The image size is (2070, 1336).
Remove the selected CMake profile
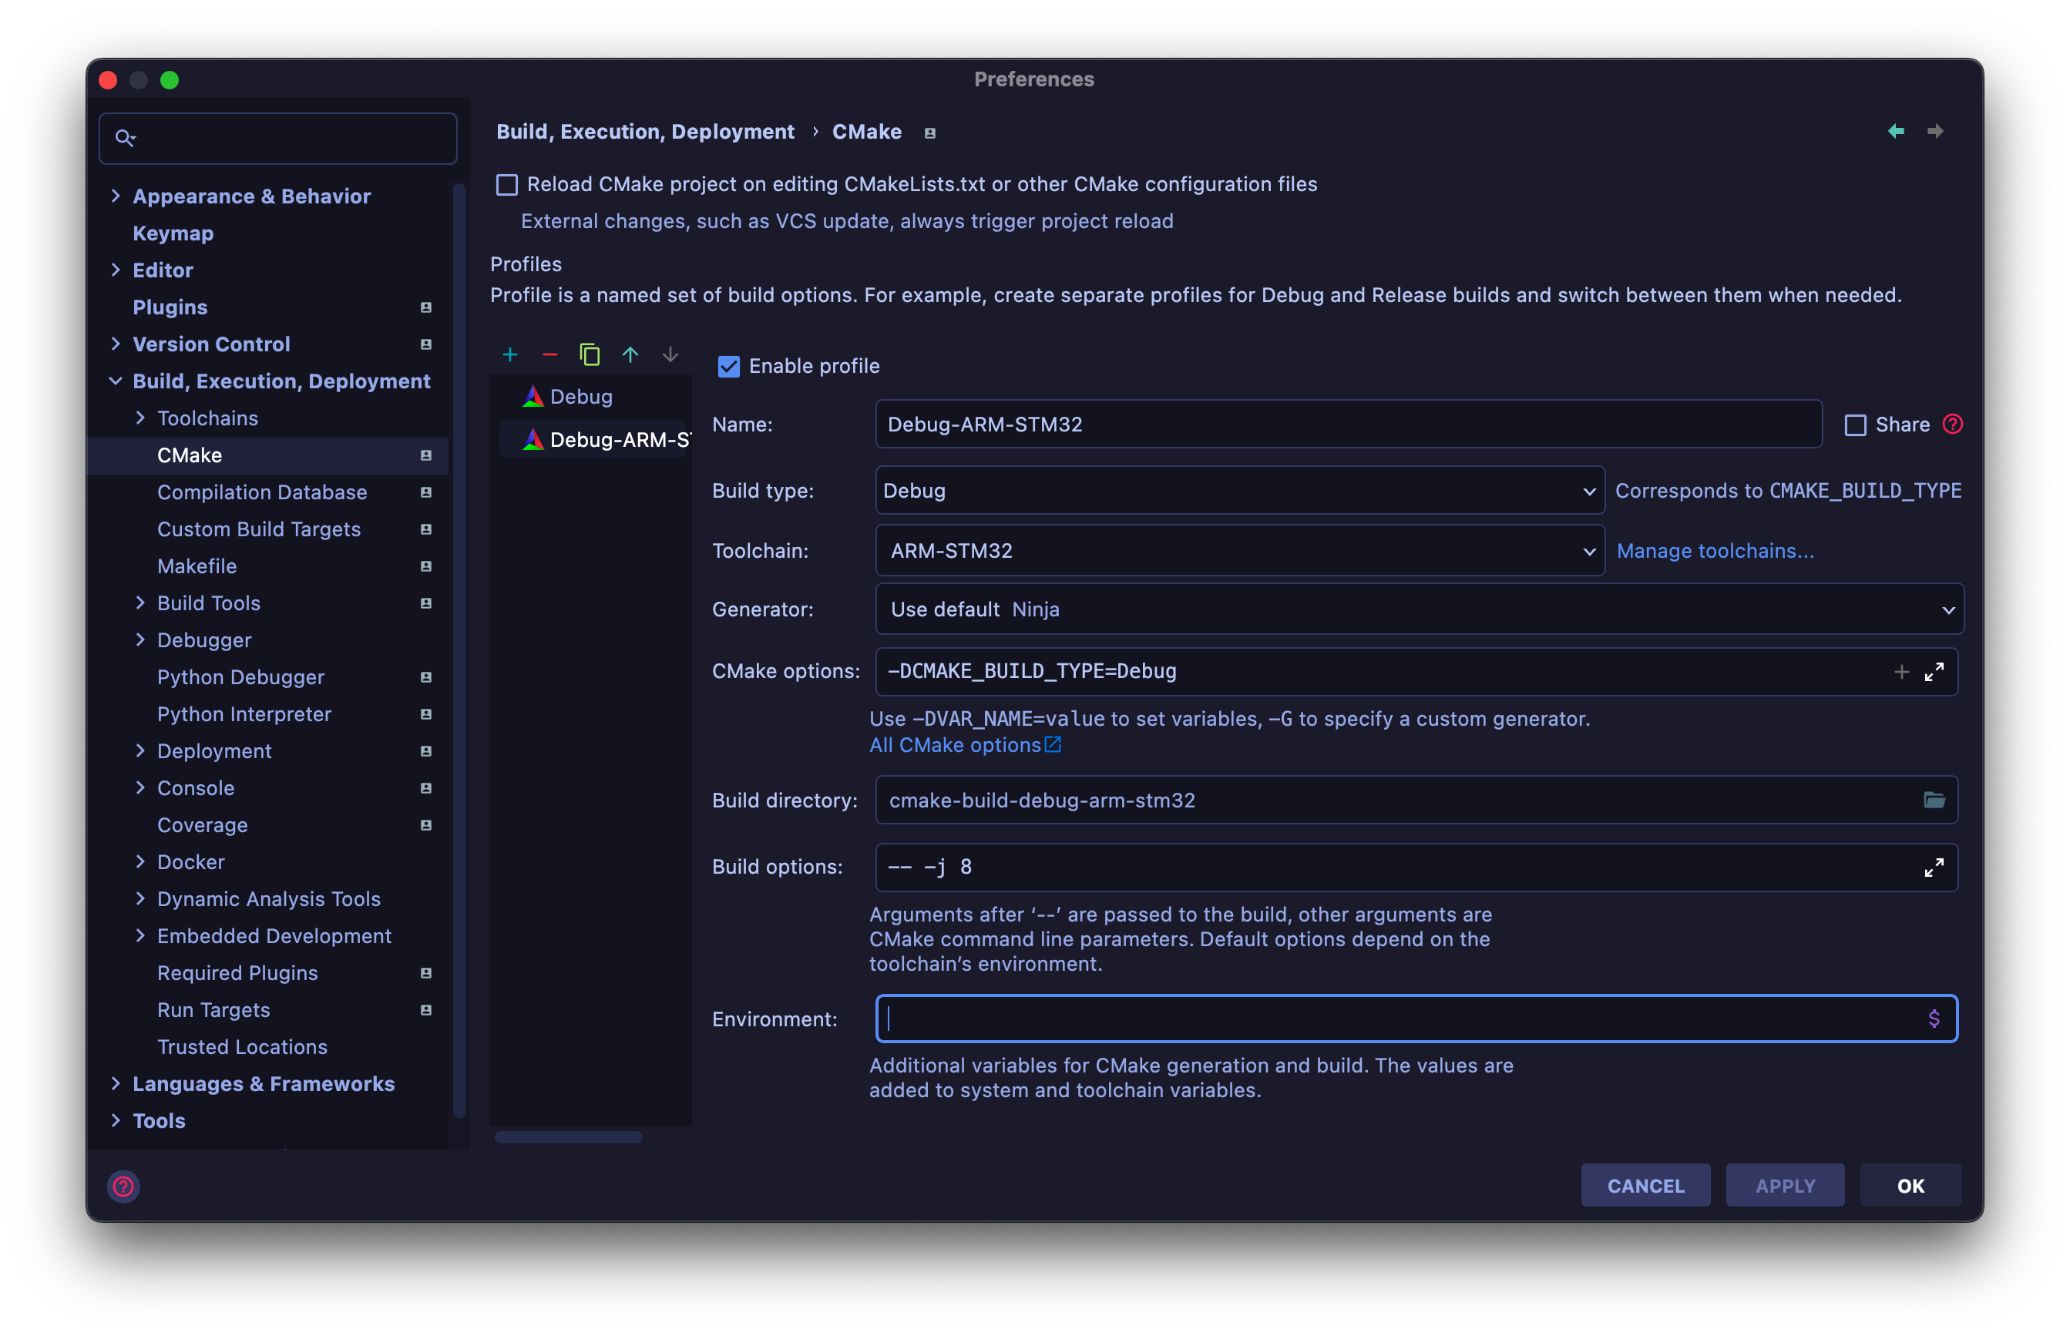click(549, 354)
